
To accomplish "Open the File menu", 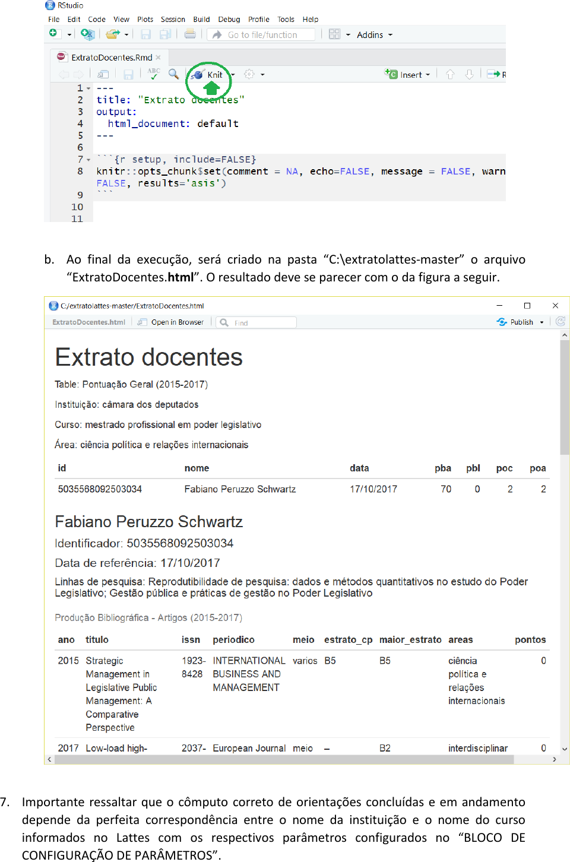I will pos(54,20).
